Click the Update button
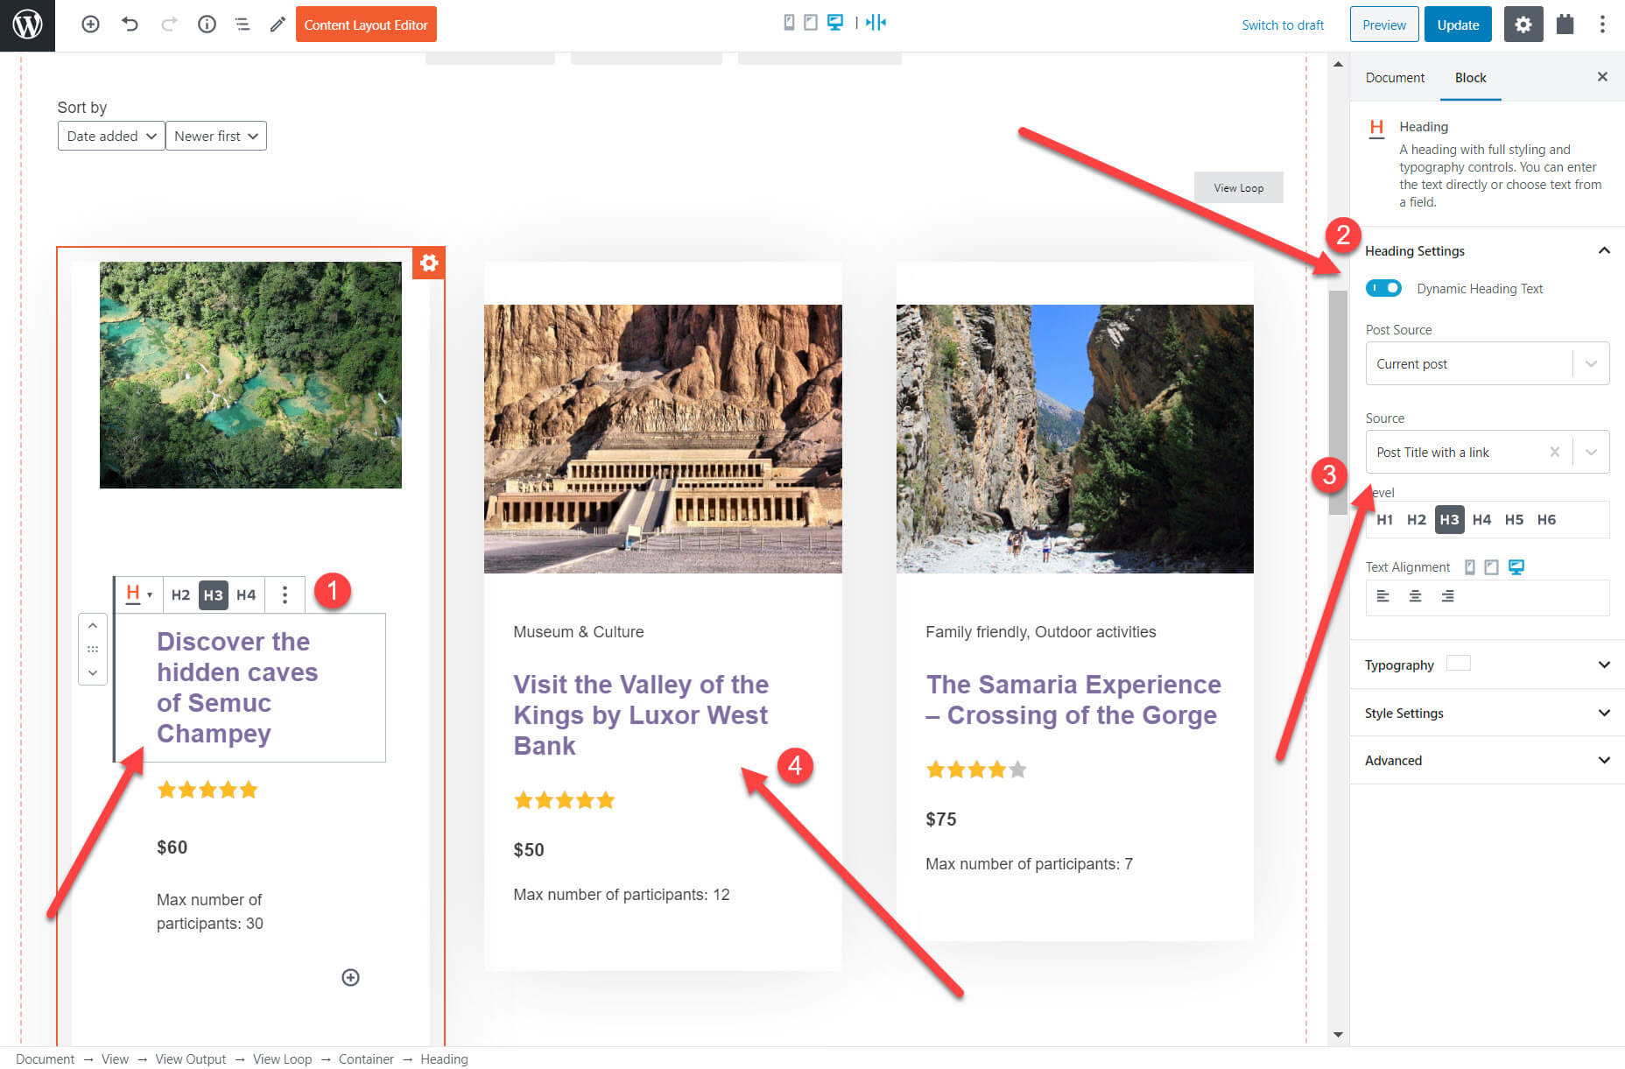Image resolution: width=1625 pixels, height=1069 pixels. [x=1459, y=25]
